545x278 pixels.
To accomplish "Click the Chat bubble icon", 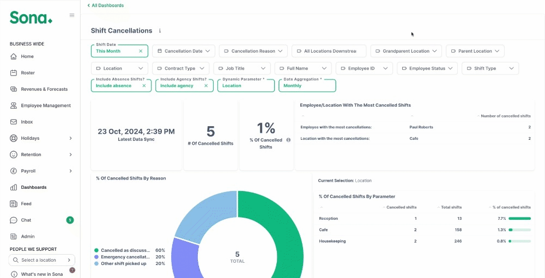I will point(14,220).
